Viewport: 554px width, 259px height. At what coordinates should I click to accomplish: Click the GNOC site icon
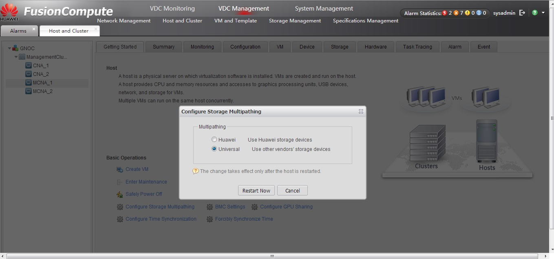[15, 48]
